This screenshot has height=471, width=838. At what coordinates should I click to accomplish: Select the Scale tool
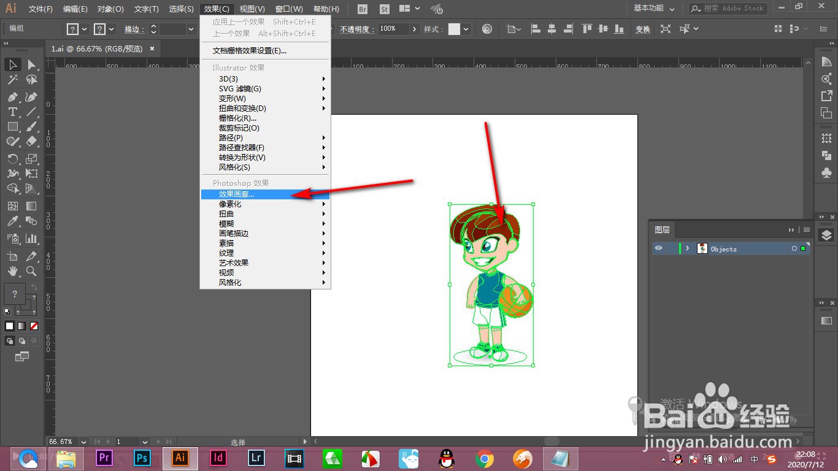coord(31,159)
